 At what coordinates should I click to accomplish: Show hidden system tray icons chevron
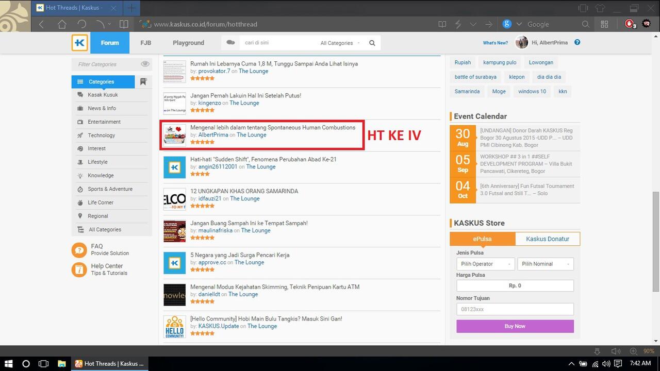pyautogui.click(x=572, y=363)
